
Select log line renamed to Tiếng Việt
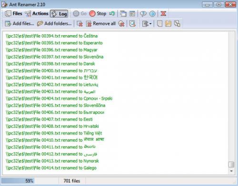coord(54,133)
